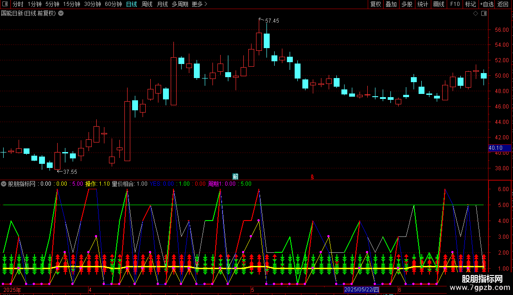Click the 40.10 current price label on axis
Screen dimensions: 513x295
496,147
